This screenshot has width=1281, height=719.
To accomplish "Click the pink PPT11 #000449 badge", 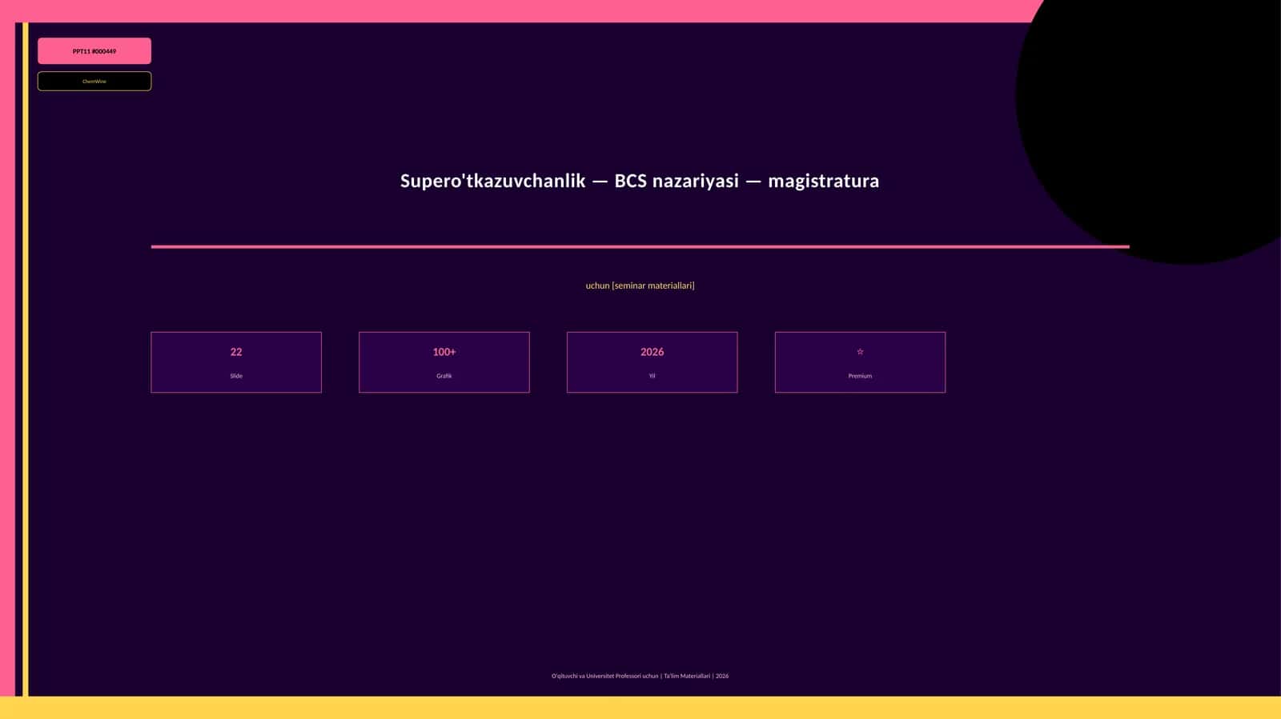I will (x=94, y=51).
